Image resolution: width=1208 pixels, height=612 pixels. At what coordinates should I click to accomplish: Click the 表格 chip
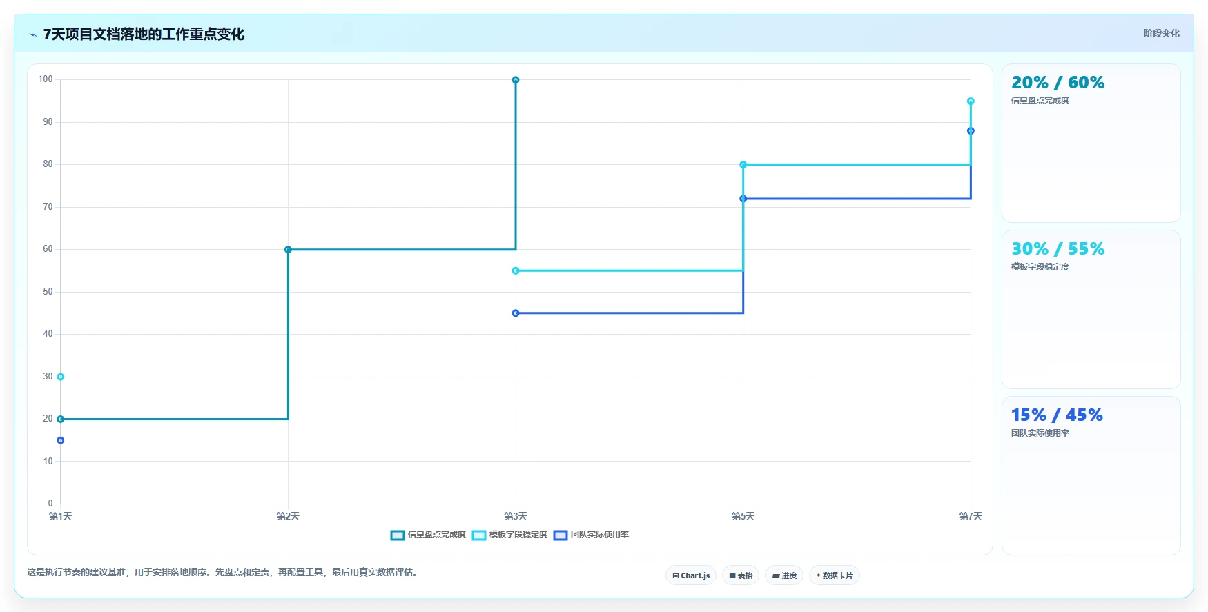[x=741, y=575]
